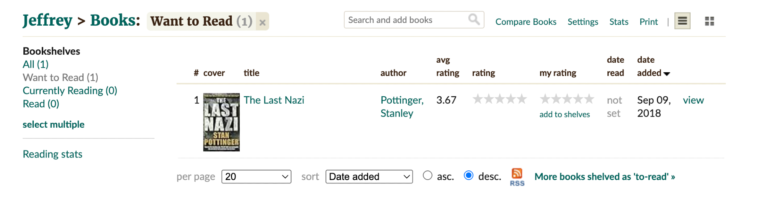Open the sort by Date added dropdown
766x219 pixels.
point(369,177)
